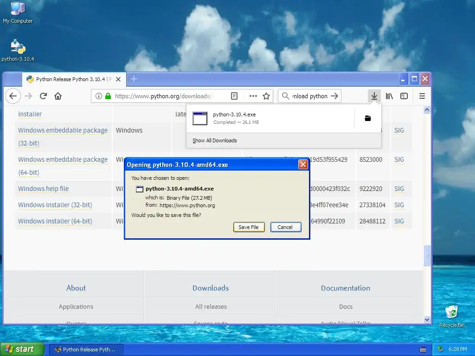Viewport: 475px width, 356px height.
Task: Click the vertical scrollbar thumb
Action: tap(427, 255)
